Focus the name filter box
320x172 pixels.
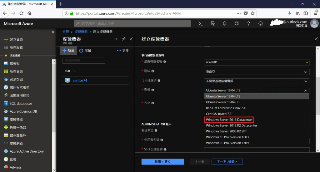point(84,61)
